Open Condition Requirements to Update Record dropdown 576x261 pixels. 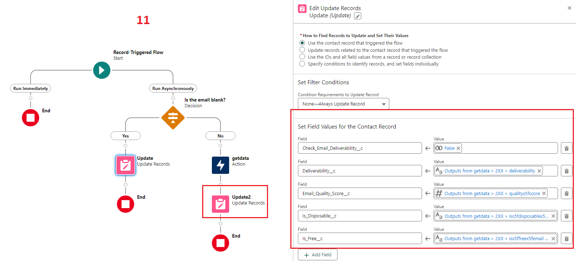(343, 104)
